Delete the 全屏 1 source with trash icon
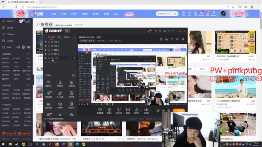 click(75, 58)
